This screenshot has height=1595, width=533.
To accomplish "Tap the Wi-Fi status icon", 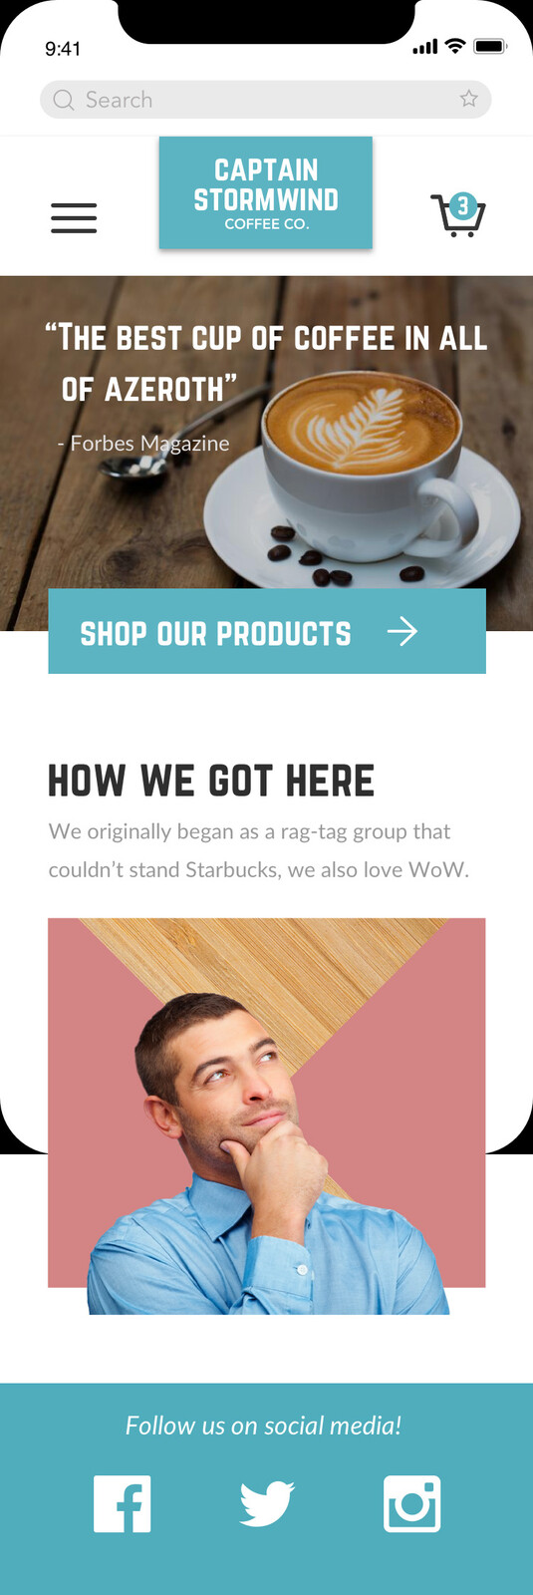I will tap(455, 46).
